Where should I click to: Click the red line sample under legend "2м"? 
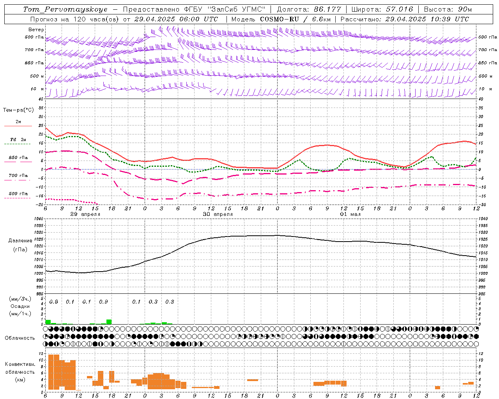pyautogui.click(x=18, y=126)
